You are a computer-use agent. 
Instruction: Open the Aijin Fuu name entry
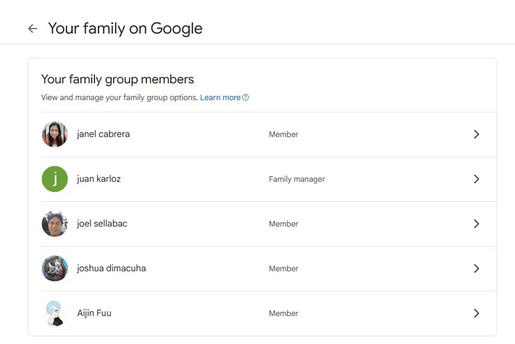(95, 313)
